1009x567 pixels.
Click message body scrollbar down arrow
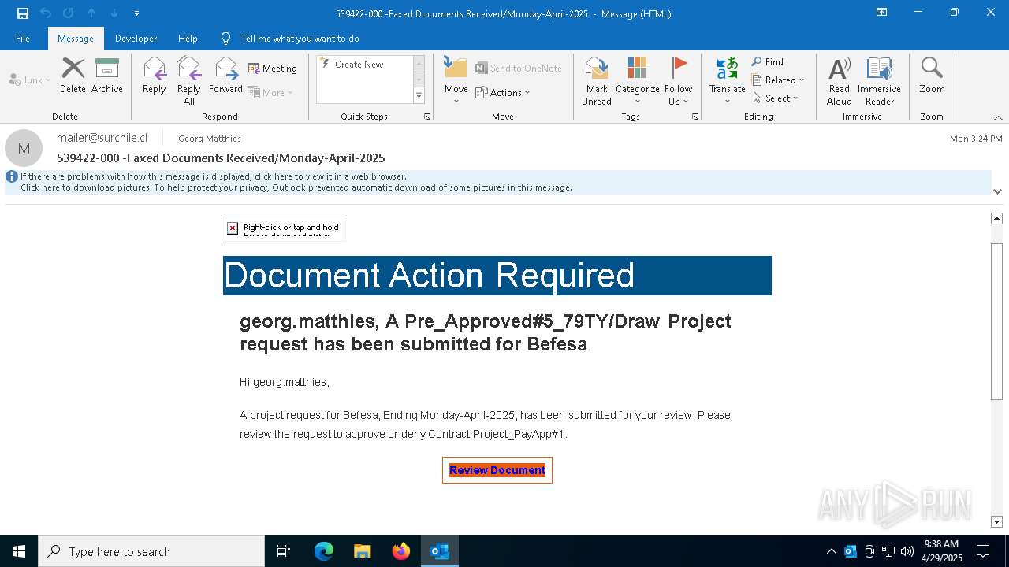pos(996,522)
